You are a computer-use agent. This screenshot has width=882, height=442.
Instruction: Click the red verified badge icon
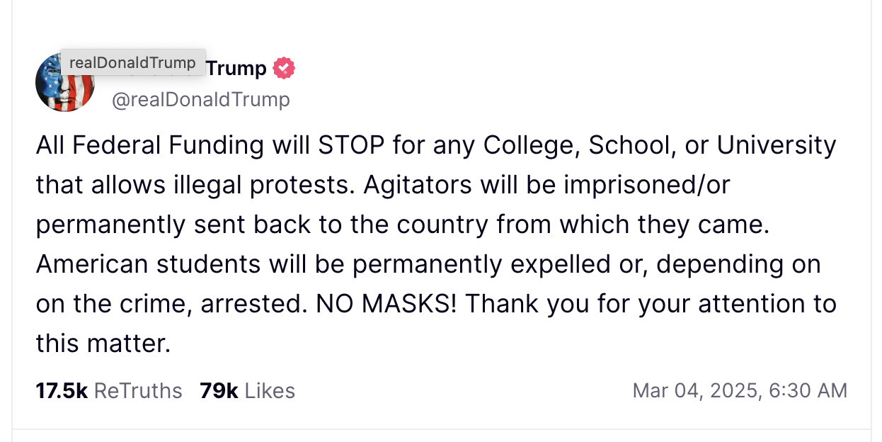(x=284, y=68)
